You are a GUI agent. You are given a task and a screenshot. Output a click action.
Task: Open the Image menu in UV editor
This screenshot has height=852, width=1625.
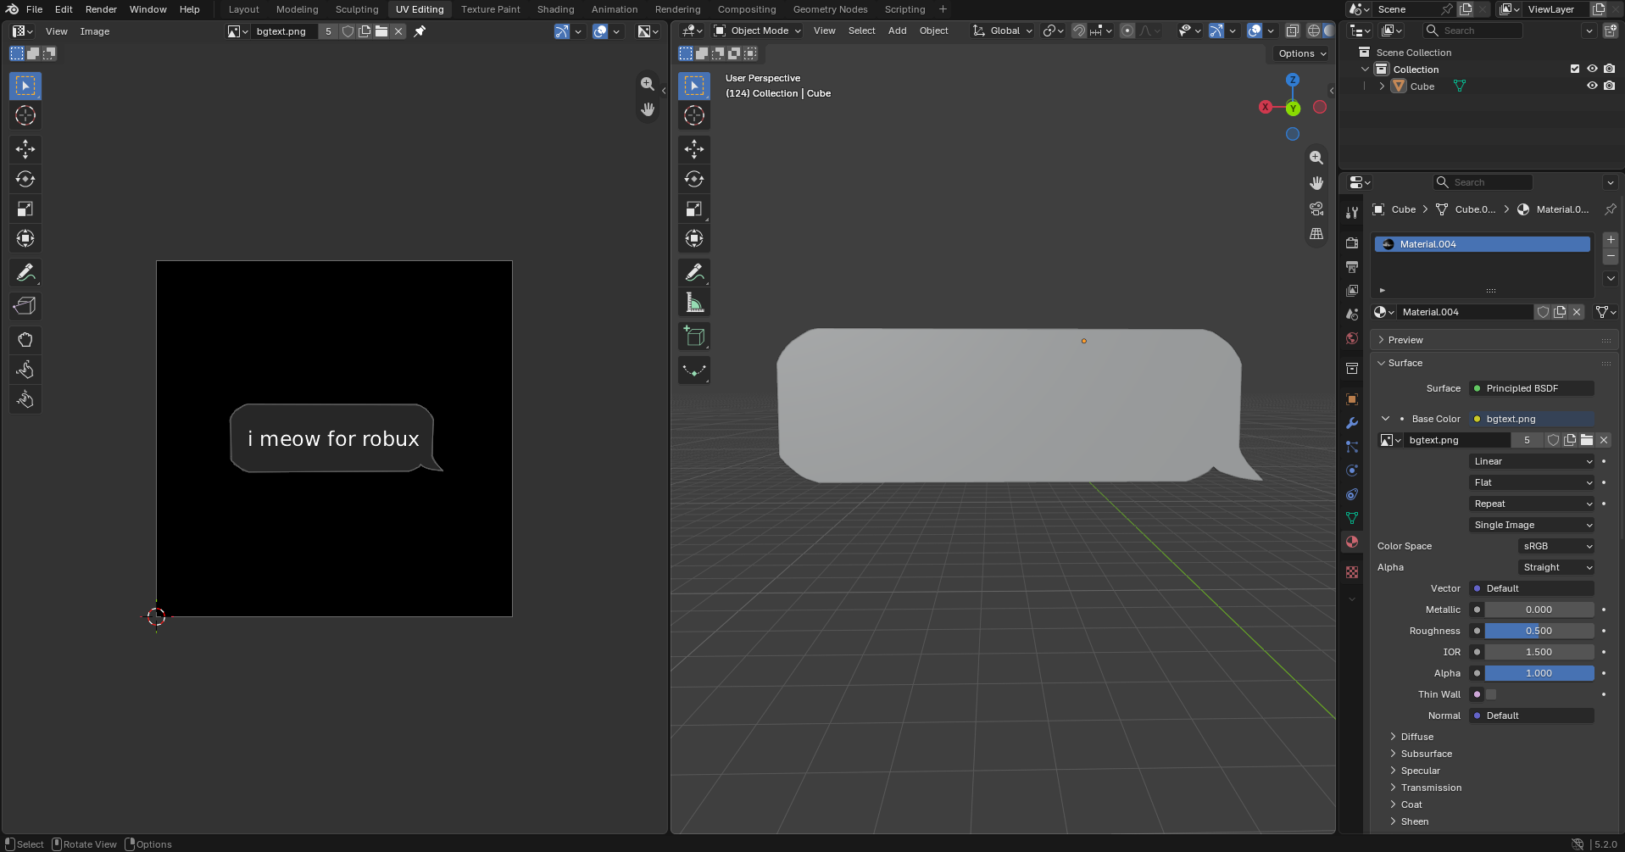[95, 31]
